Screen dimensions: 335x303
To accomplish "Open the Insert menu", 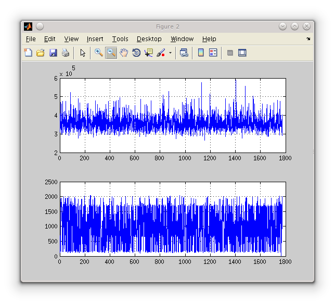I will pyautogui.click(x=95, y=39).
